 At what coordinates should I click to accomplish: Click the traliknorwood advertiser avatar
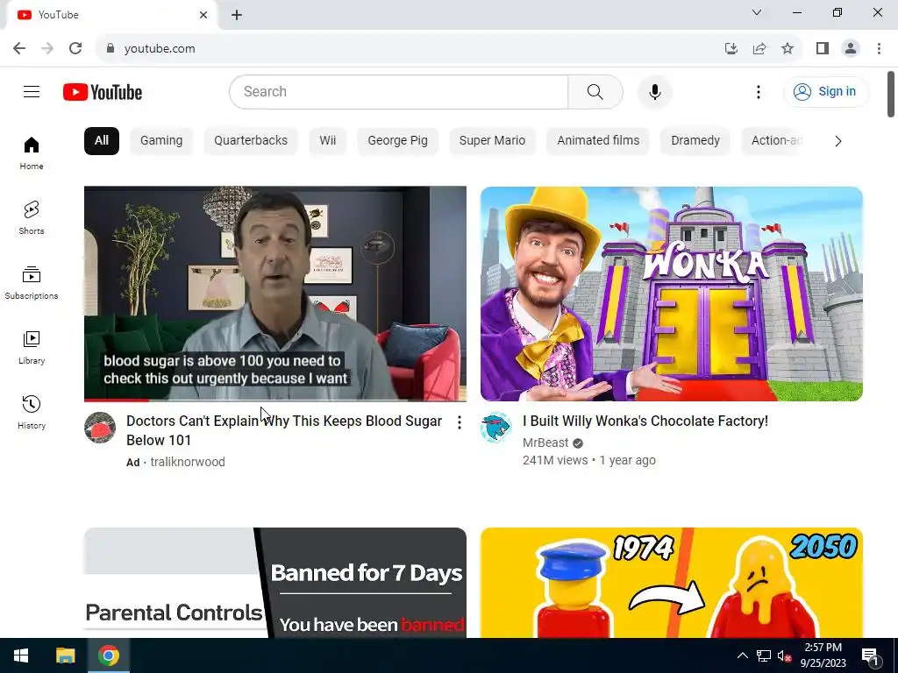click(100, 428)
